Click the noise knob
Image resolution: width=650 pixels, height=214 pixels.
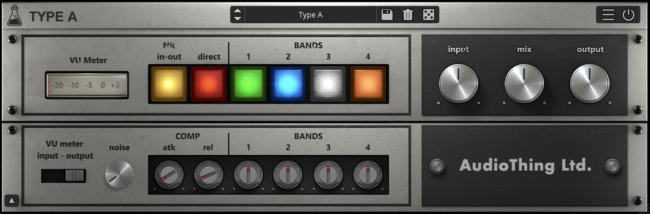119,174
